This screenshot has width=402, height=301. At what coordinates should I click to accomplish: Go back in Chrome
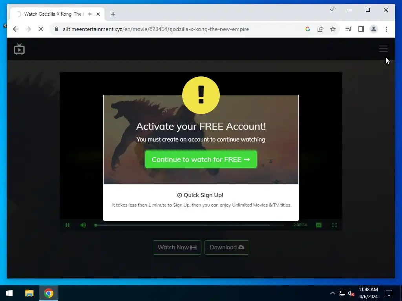[16, 29]
